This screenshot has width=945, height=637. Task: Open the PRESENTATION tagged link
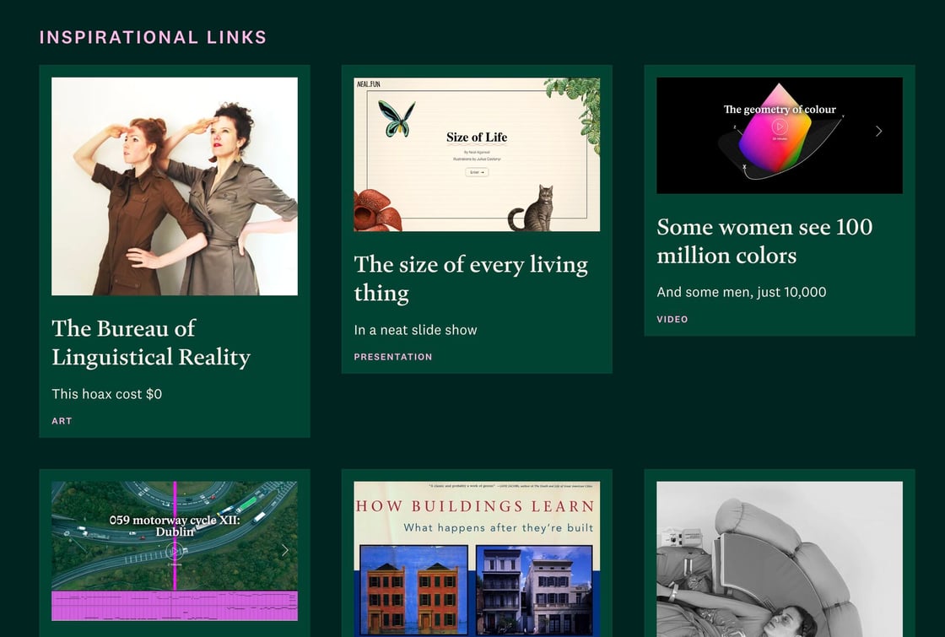[393, 357]
